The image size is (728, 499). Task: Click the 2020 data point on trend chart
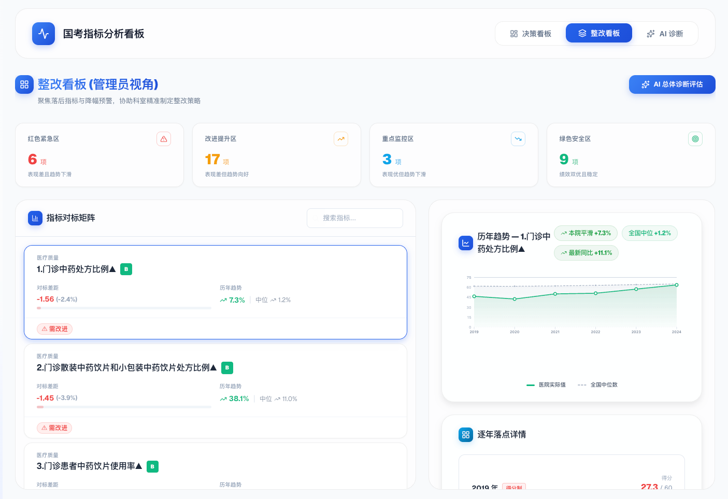point(515,299)
